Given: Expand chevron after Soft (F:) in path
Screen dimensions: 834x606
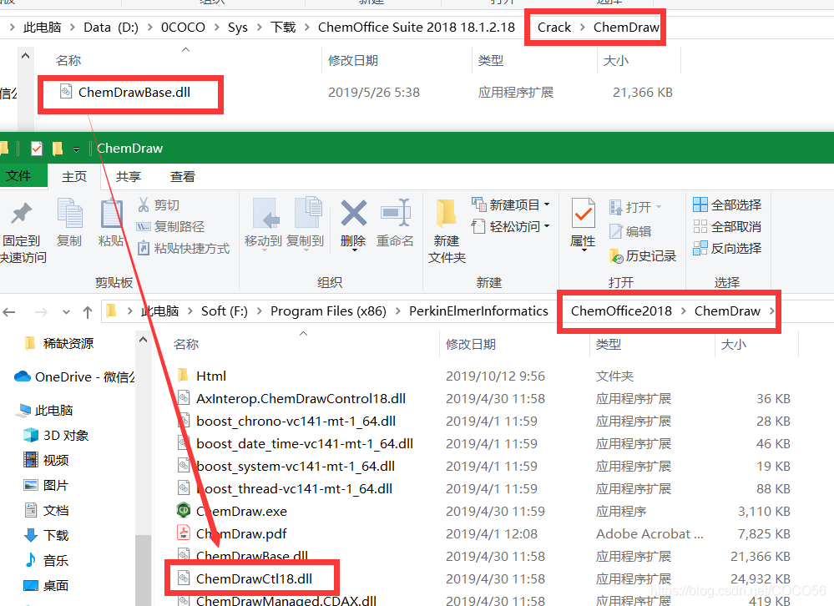Looking at the screenshot, I should click(260, 311).
